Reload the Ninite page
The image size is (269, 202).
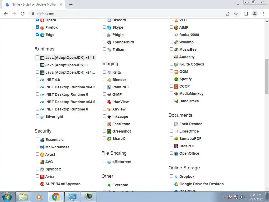tap(23, 14)
